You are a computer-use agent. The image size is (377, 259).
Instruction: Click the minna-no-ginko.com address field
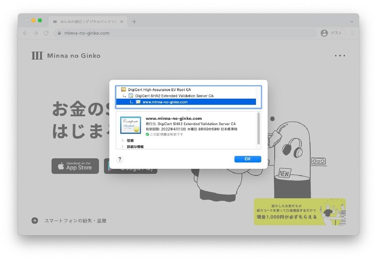(185, 33)
